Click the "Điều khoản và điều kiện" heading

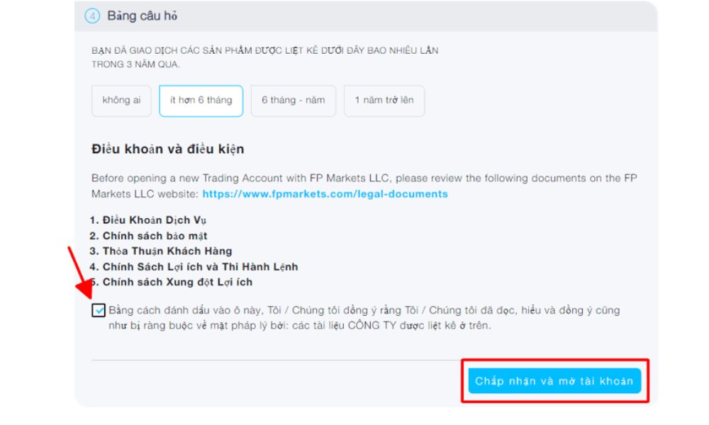pos(167,149)
